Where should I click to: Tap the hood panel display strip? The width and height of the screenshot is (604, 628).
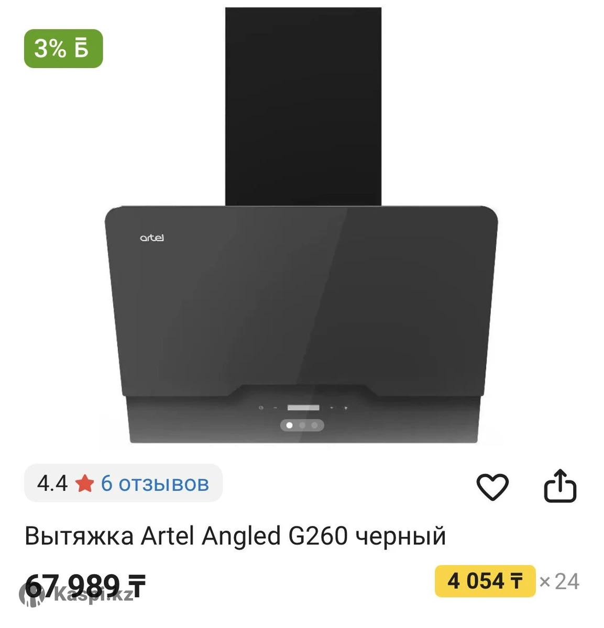pos(303,408)
